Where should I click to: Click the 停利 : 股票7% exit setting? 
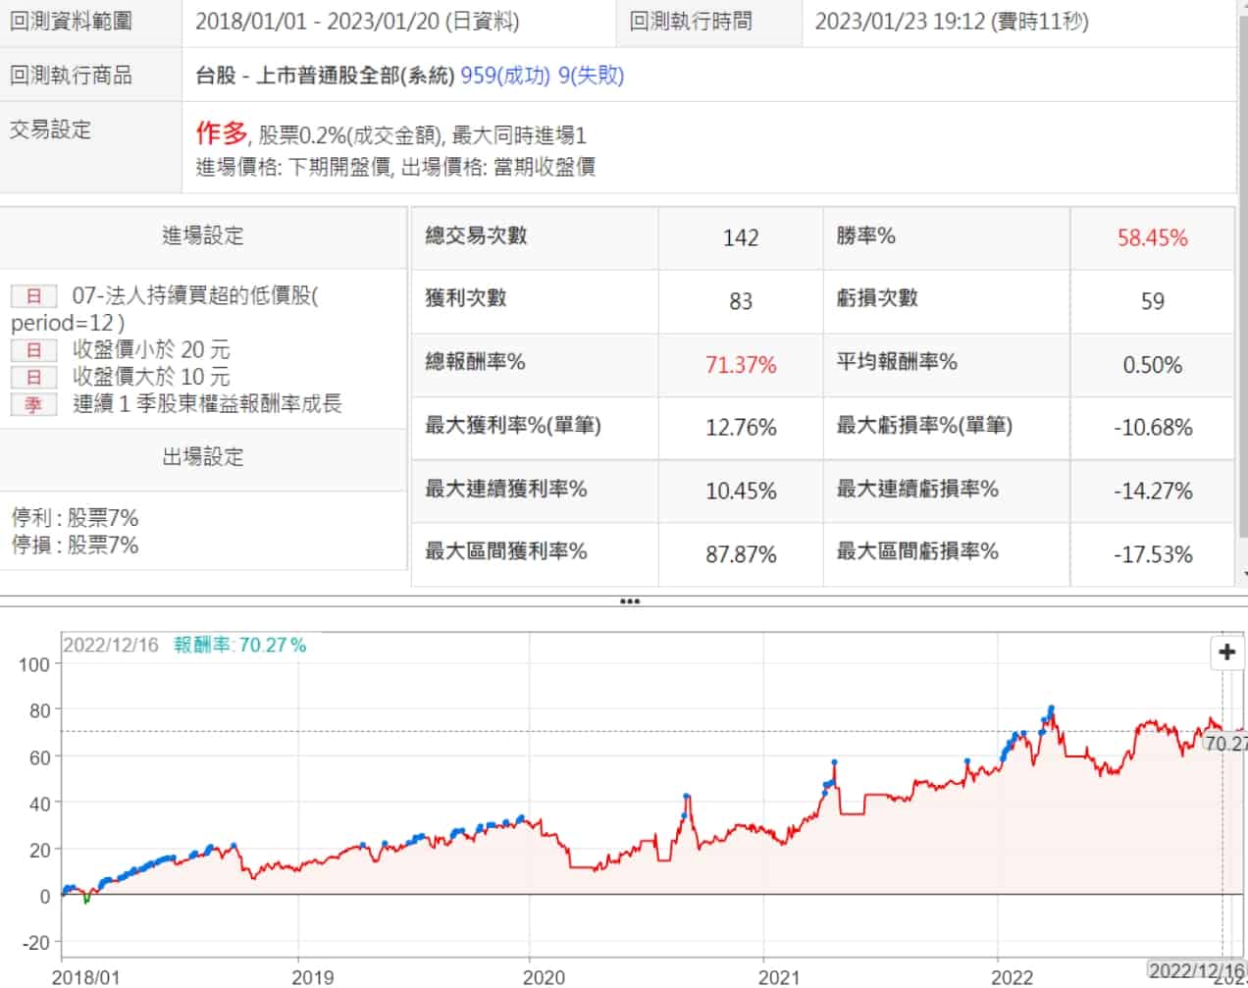(x=75, y=517)
